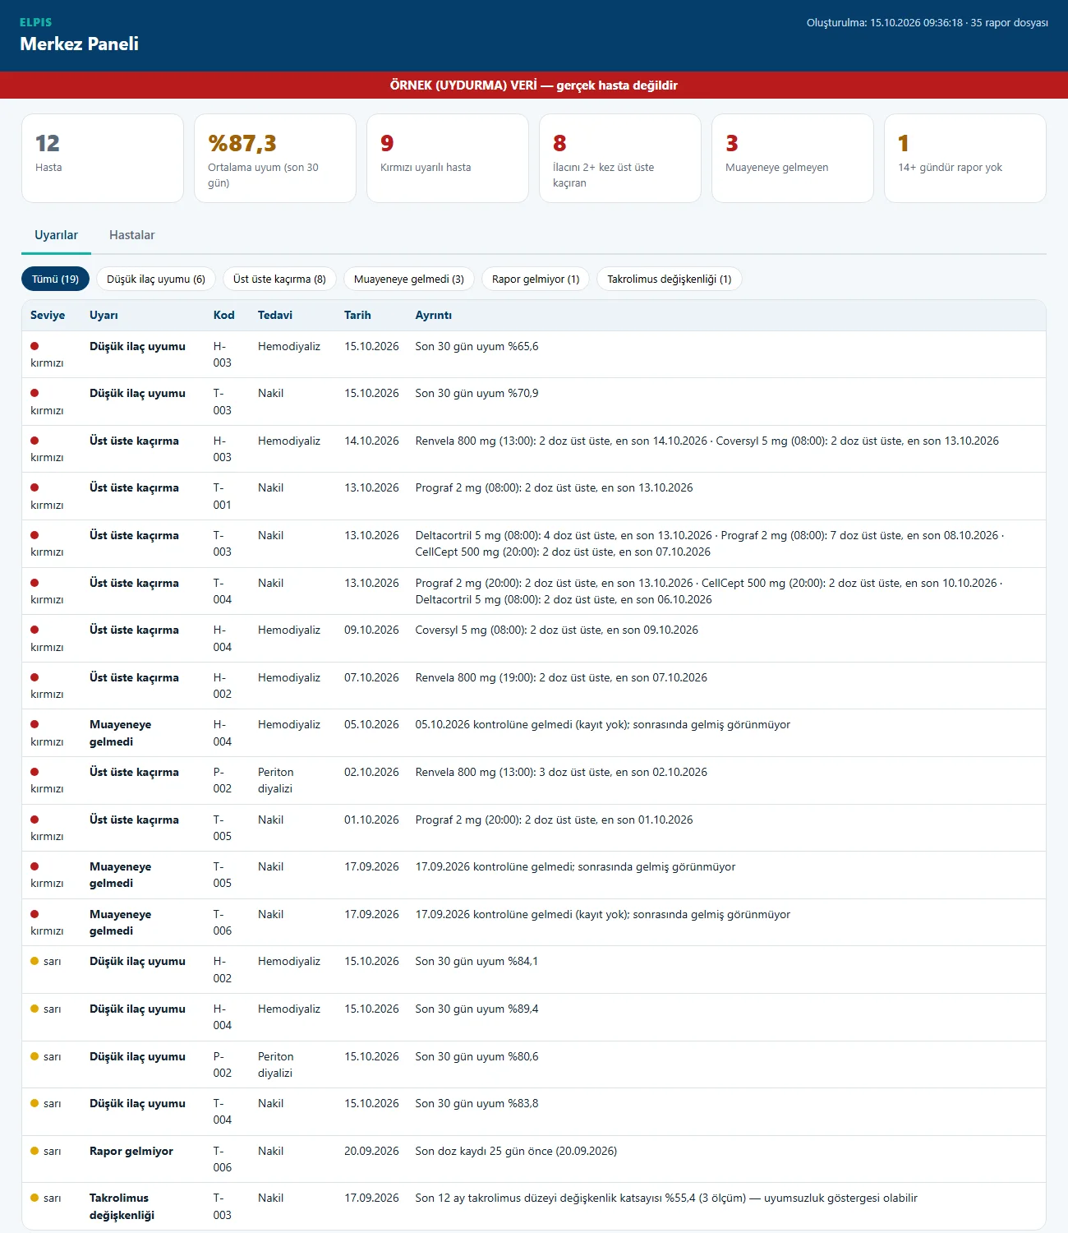
Task: Click the 'Merkez Paneli' header title
Action: click(79, 44)
